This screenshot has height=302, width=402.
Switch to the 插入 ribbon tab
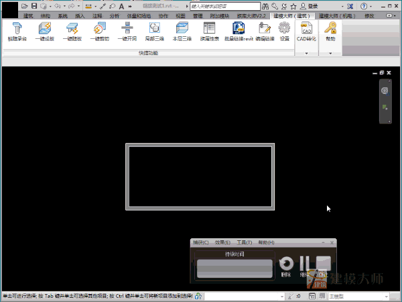pos(80,16)
